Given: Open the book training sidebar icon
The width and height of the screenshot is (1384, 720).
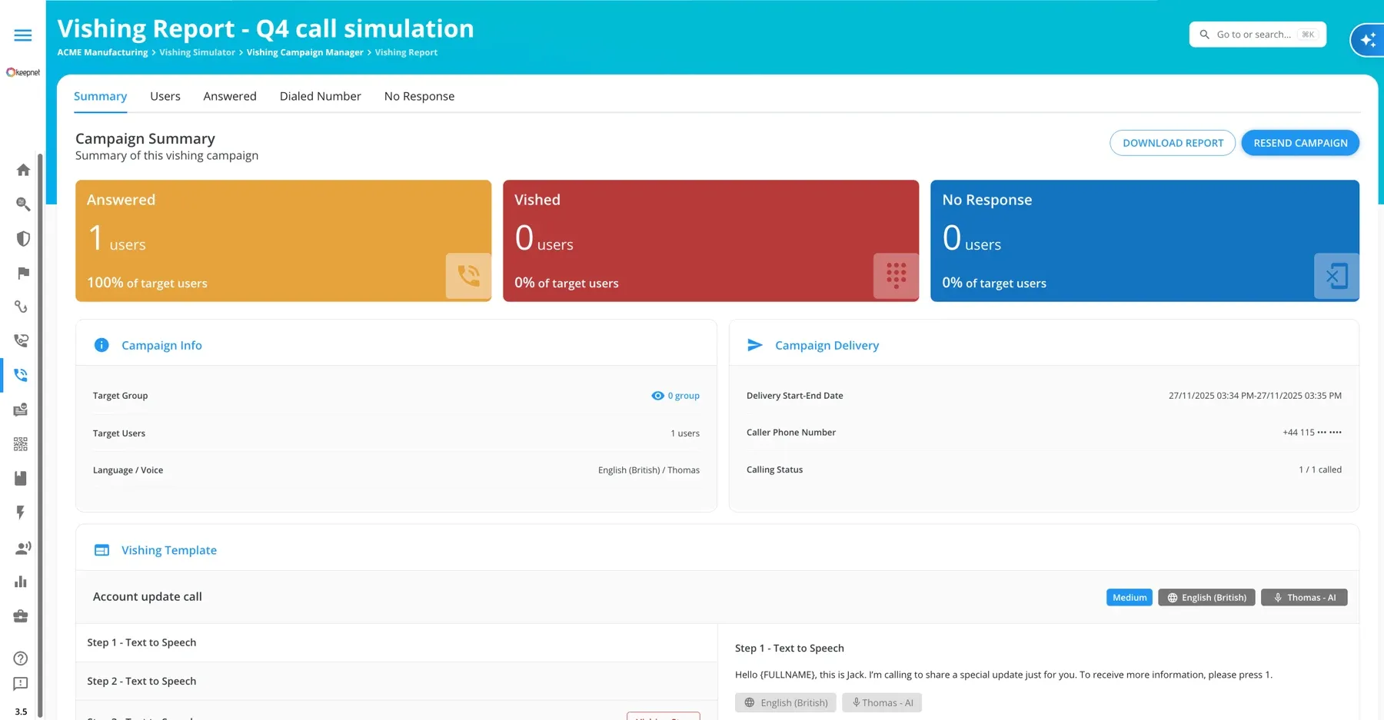Looking at the screenshot, I should click(21, 478).
